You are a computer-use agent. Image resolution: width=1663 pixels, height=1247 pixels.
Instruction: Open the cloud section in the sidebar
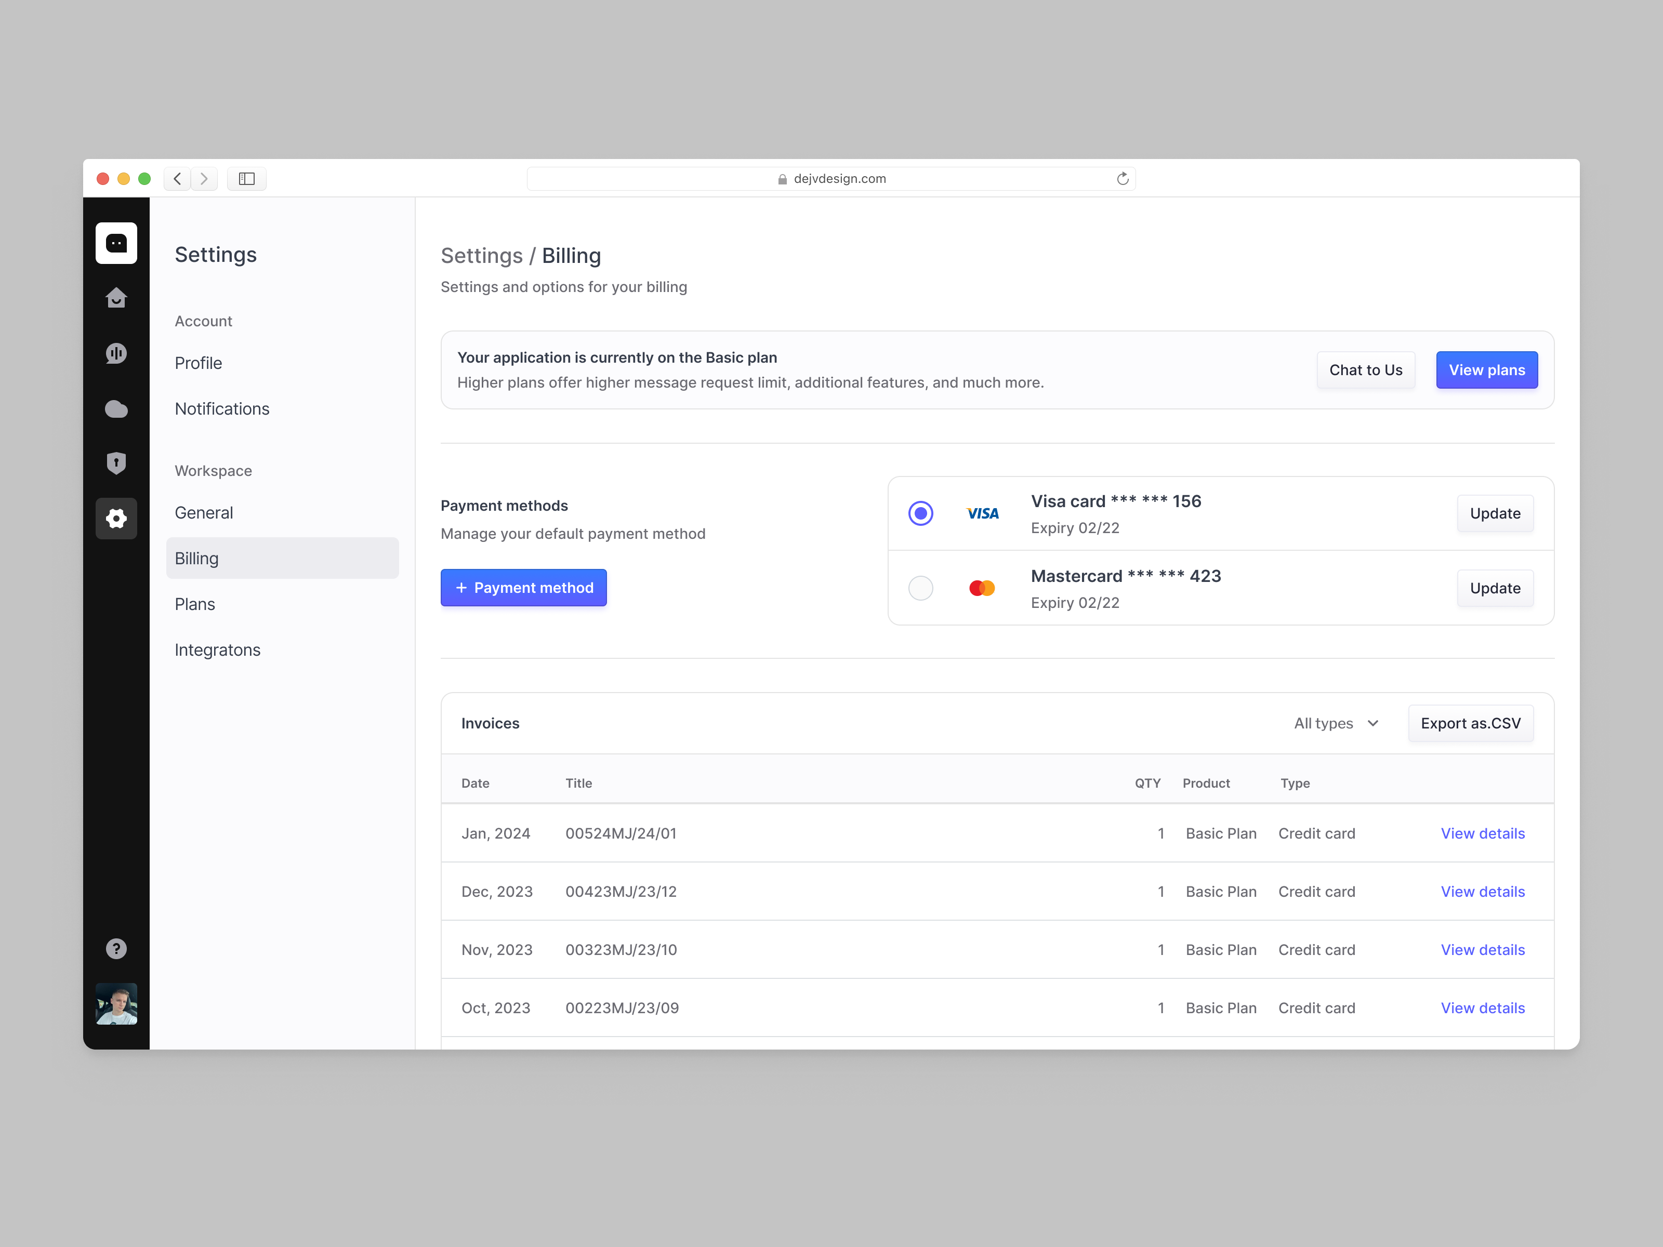tap(116, 408)
